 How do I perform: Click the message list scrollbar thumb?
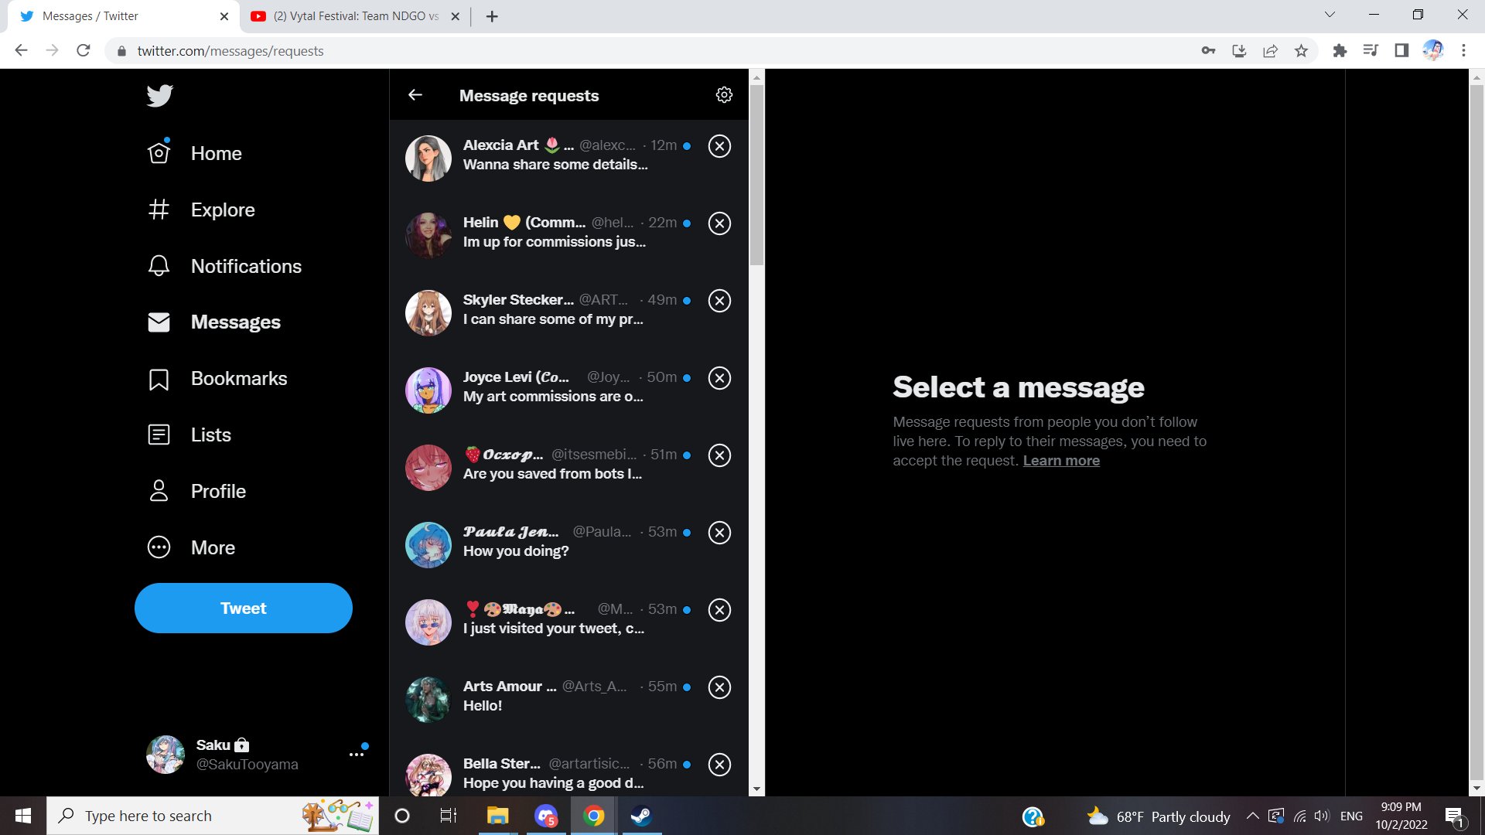756,174
